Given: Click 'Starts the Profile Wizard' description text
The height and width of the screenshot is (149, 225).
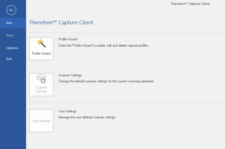Looking at the screenshot, I should click(104, 45).
